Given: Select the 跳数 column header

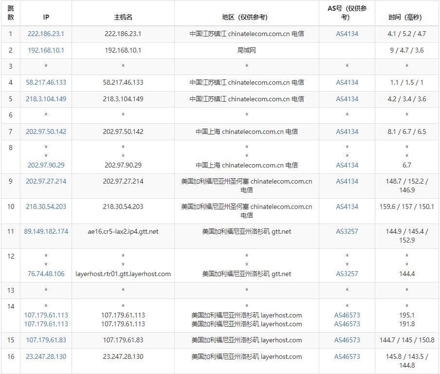Looking at the screenshot, I should 11,13.
